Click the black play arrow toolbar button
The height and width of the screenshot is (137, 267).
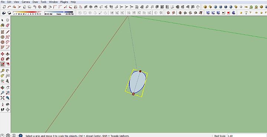click(x=223, y=13)
